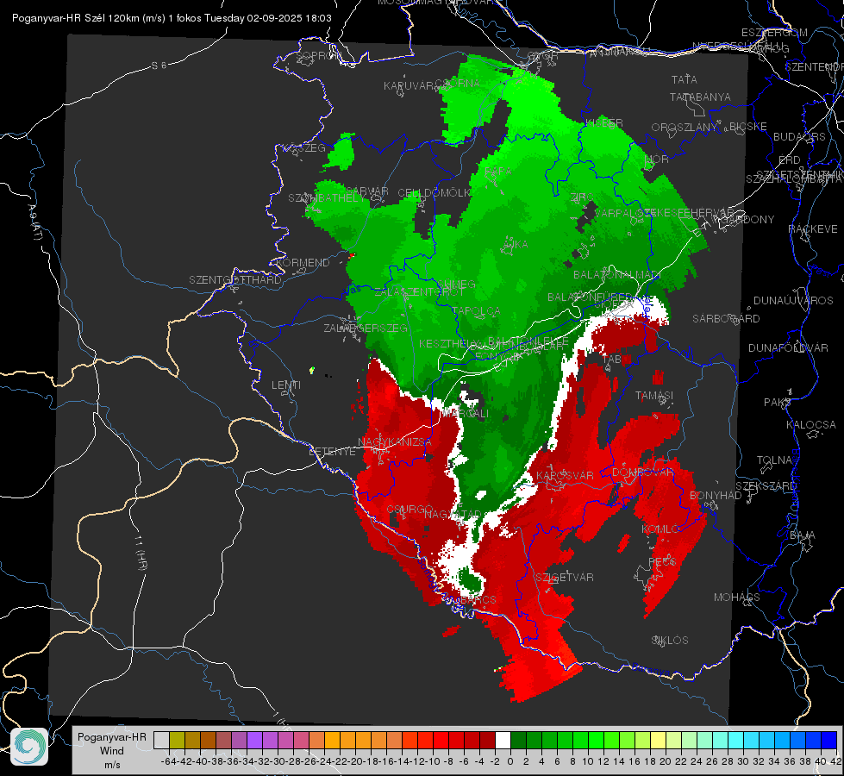Click the SOPRON city label
The image size is (844, 776).
tap(319, 55)
